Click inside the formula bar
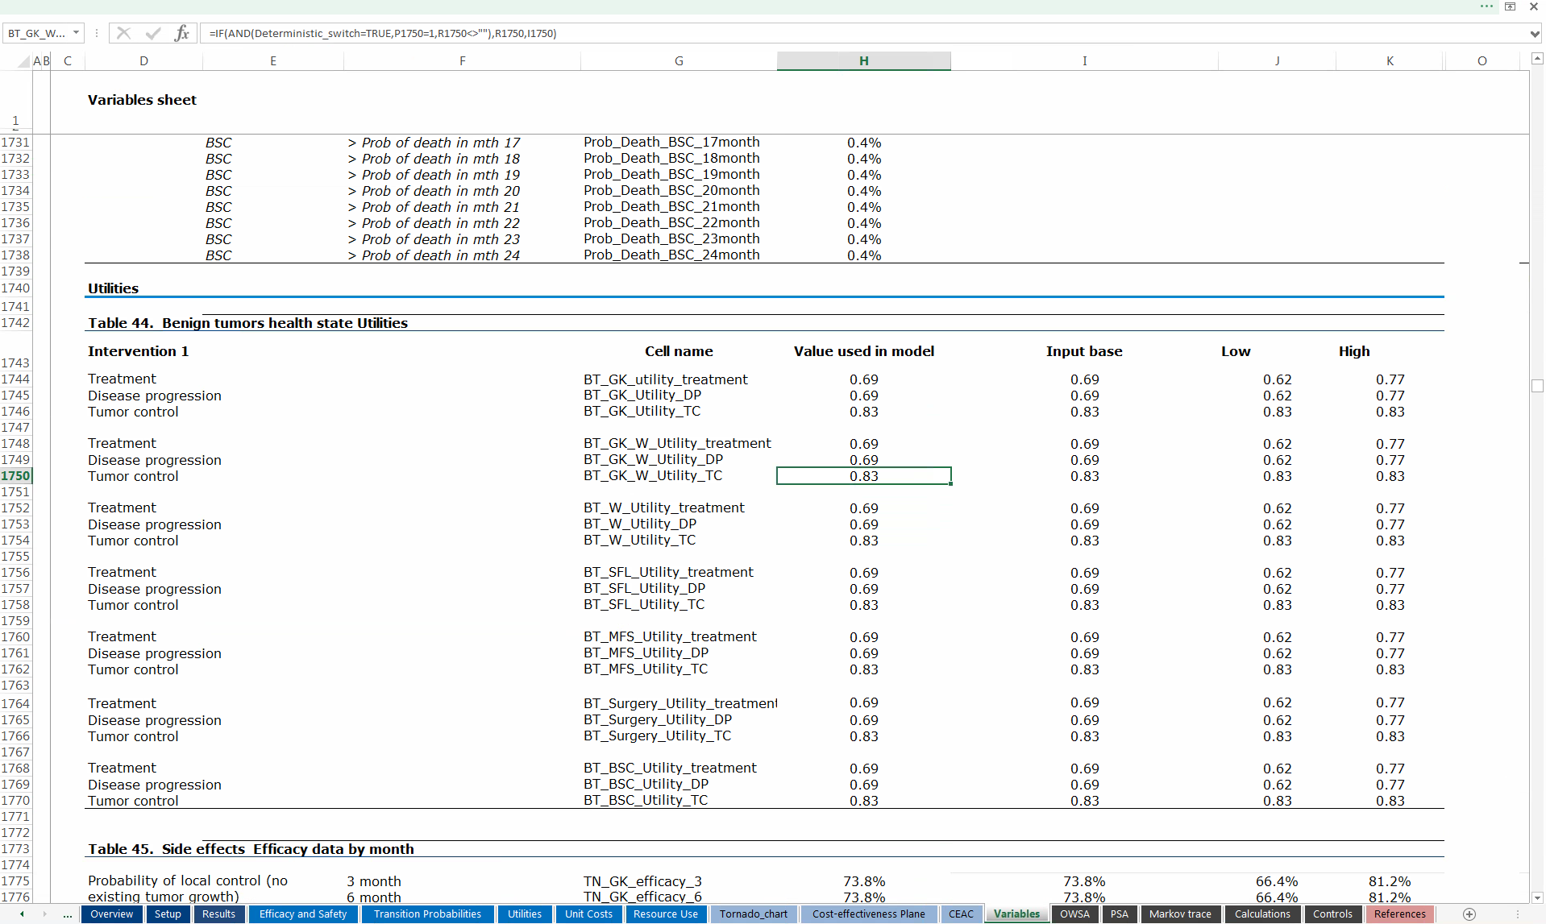The width and height of the screenshot is (1546, 924). [x=564, y=33]
